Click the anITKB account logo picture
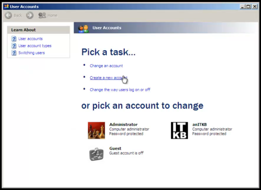 [179, 130]
